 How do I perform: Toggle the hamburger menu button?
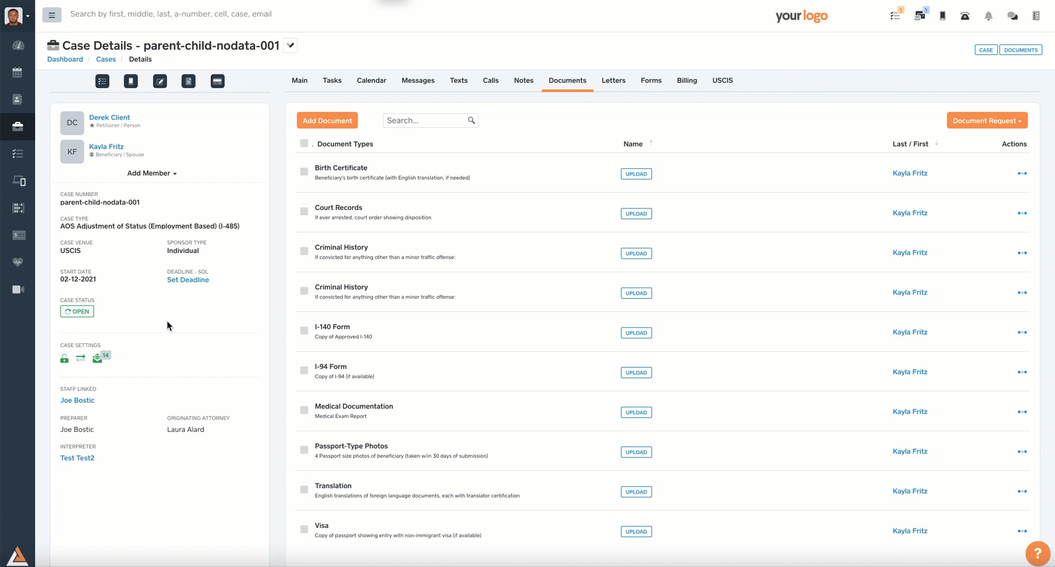click(52, 15)
